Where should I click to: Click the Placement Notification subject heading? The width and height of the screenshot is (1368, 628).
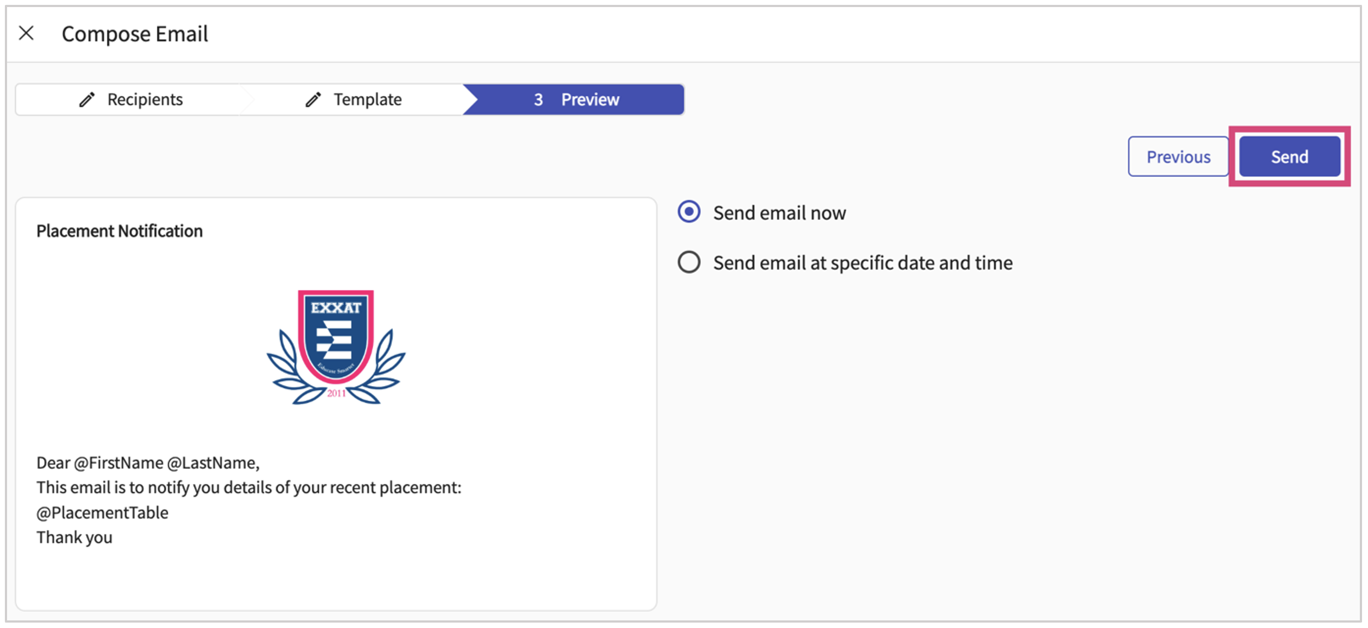coord(119,231)
